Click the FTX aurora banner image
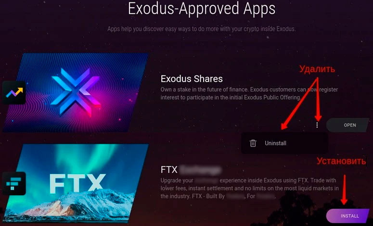 (x=76, y=183)
